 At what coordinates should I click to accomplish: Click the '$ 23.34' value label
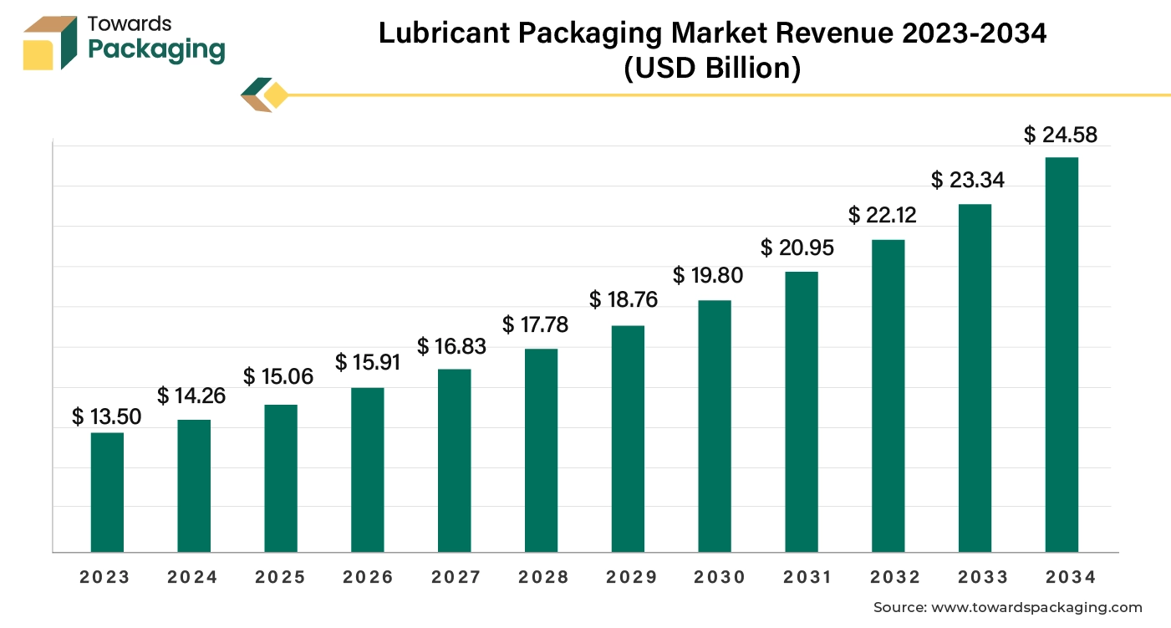968,180
